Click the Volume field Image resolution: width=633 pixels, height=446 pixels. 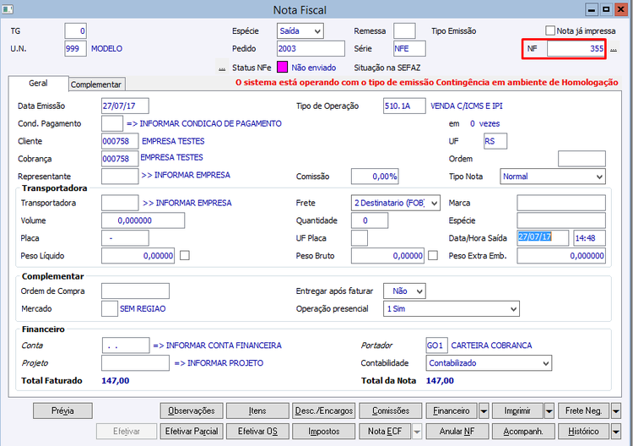(143, 220)
